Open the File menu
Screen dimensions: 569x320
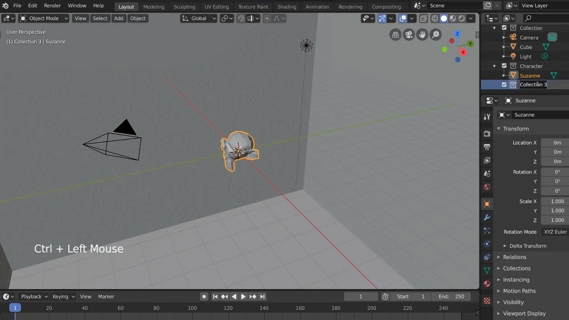[17, 6]
